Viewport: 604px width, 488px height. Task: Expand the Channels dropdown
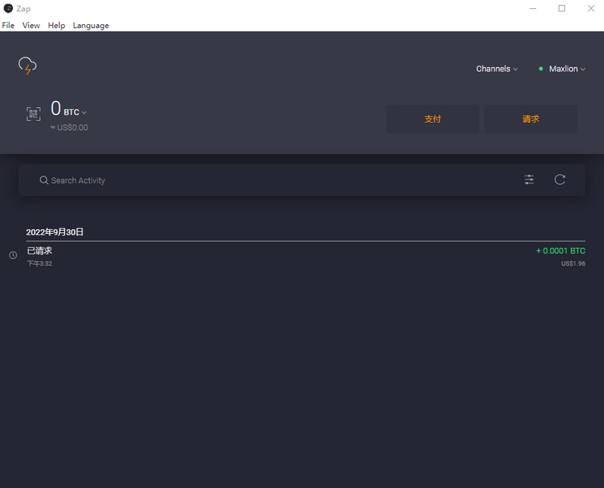tap(497, 69)
